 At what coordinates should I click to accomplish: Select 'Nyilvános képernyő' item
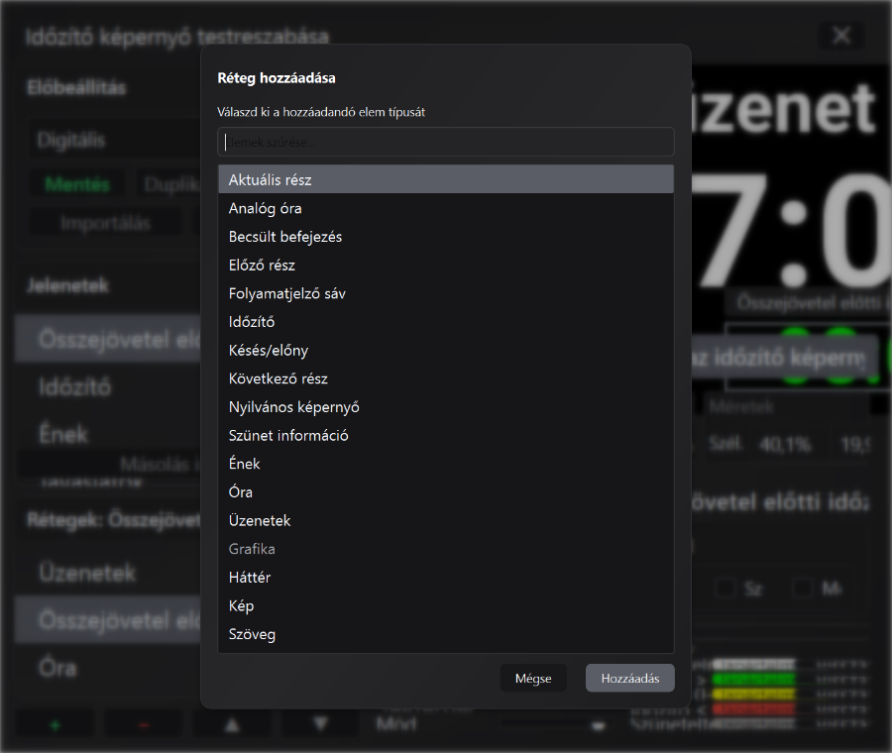(446, 407)
